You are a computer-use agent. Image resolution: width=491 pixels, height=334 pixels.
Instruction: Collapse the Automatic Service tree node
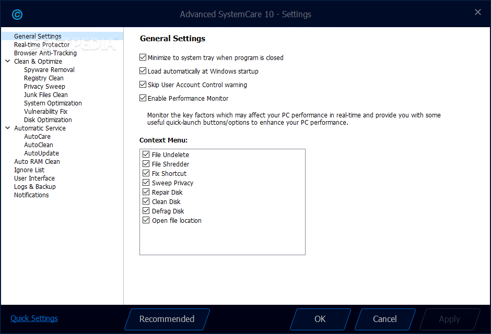pos(8,128)
